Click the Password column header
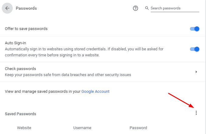This screenshot has height=134, width=206. point(138,128)
